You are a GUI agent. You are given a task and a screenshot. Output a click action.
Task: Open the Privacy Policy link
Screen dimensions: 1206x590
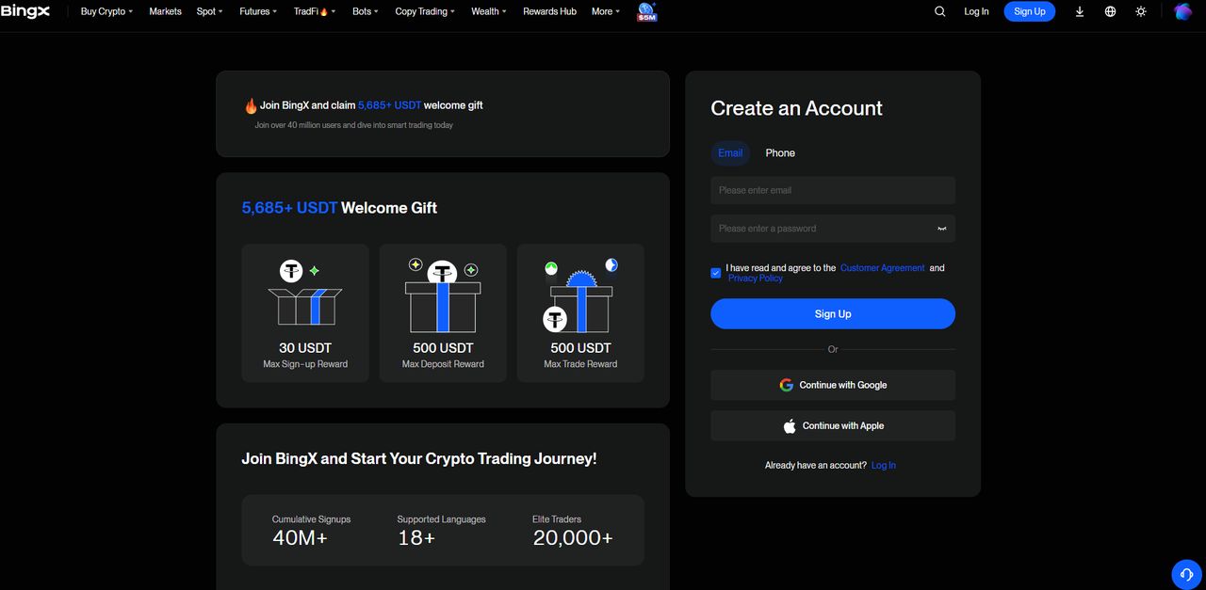click(756, 279)
